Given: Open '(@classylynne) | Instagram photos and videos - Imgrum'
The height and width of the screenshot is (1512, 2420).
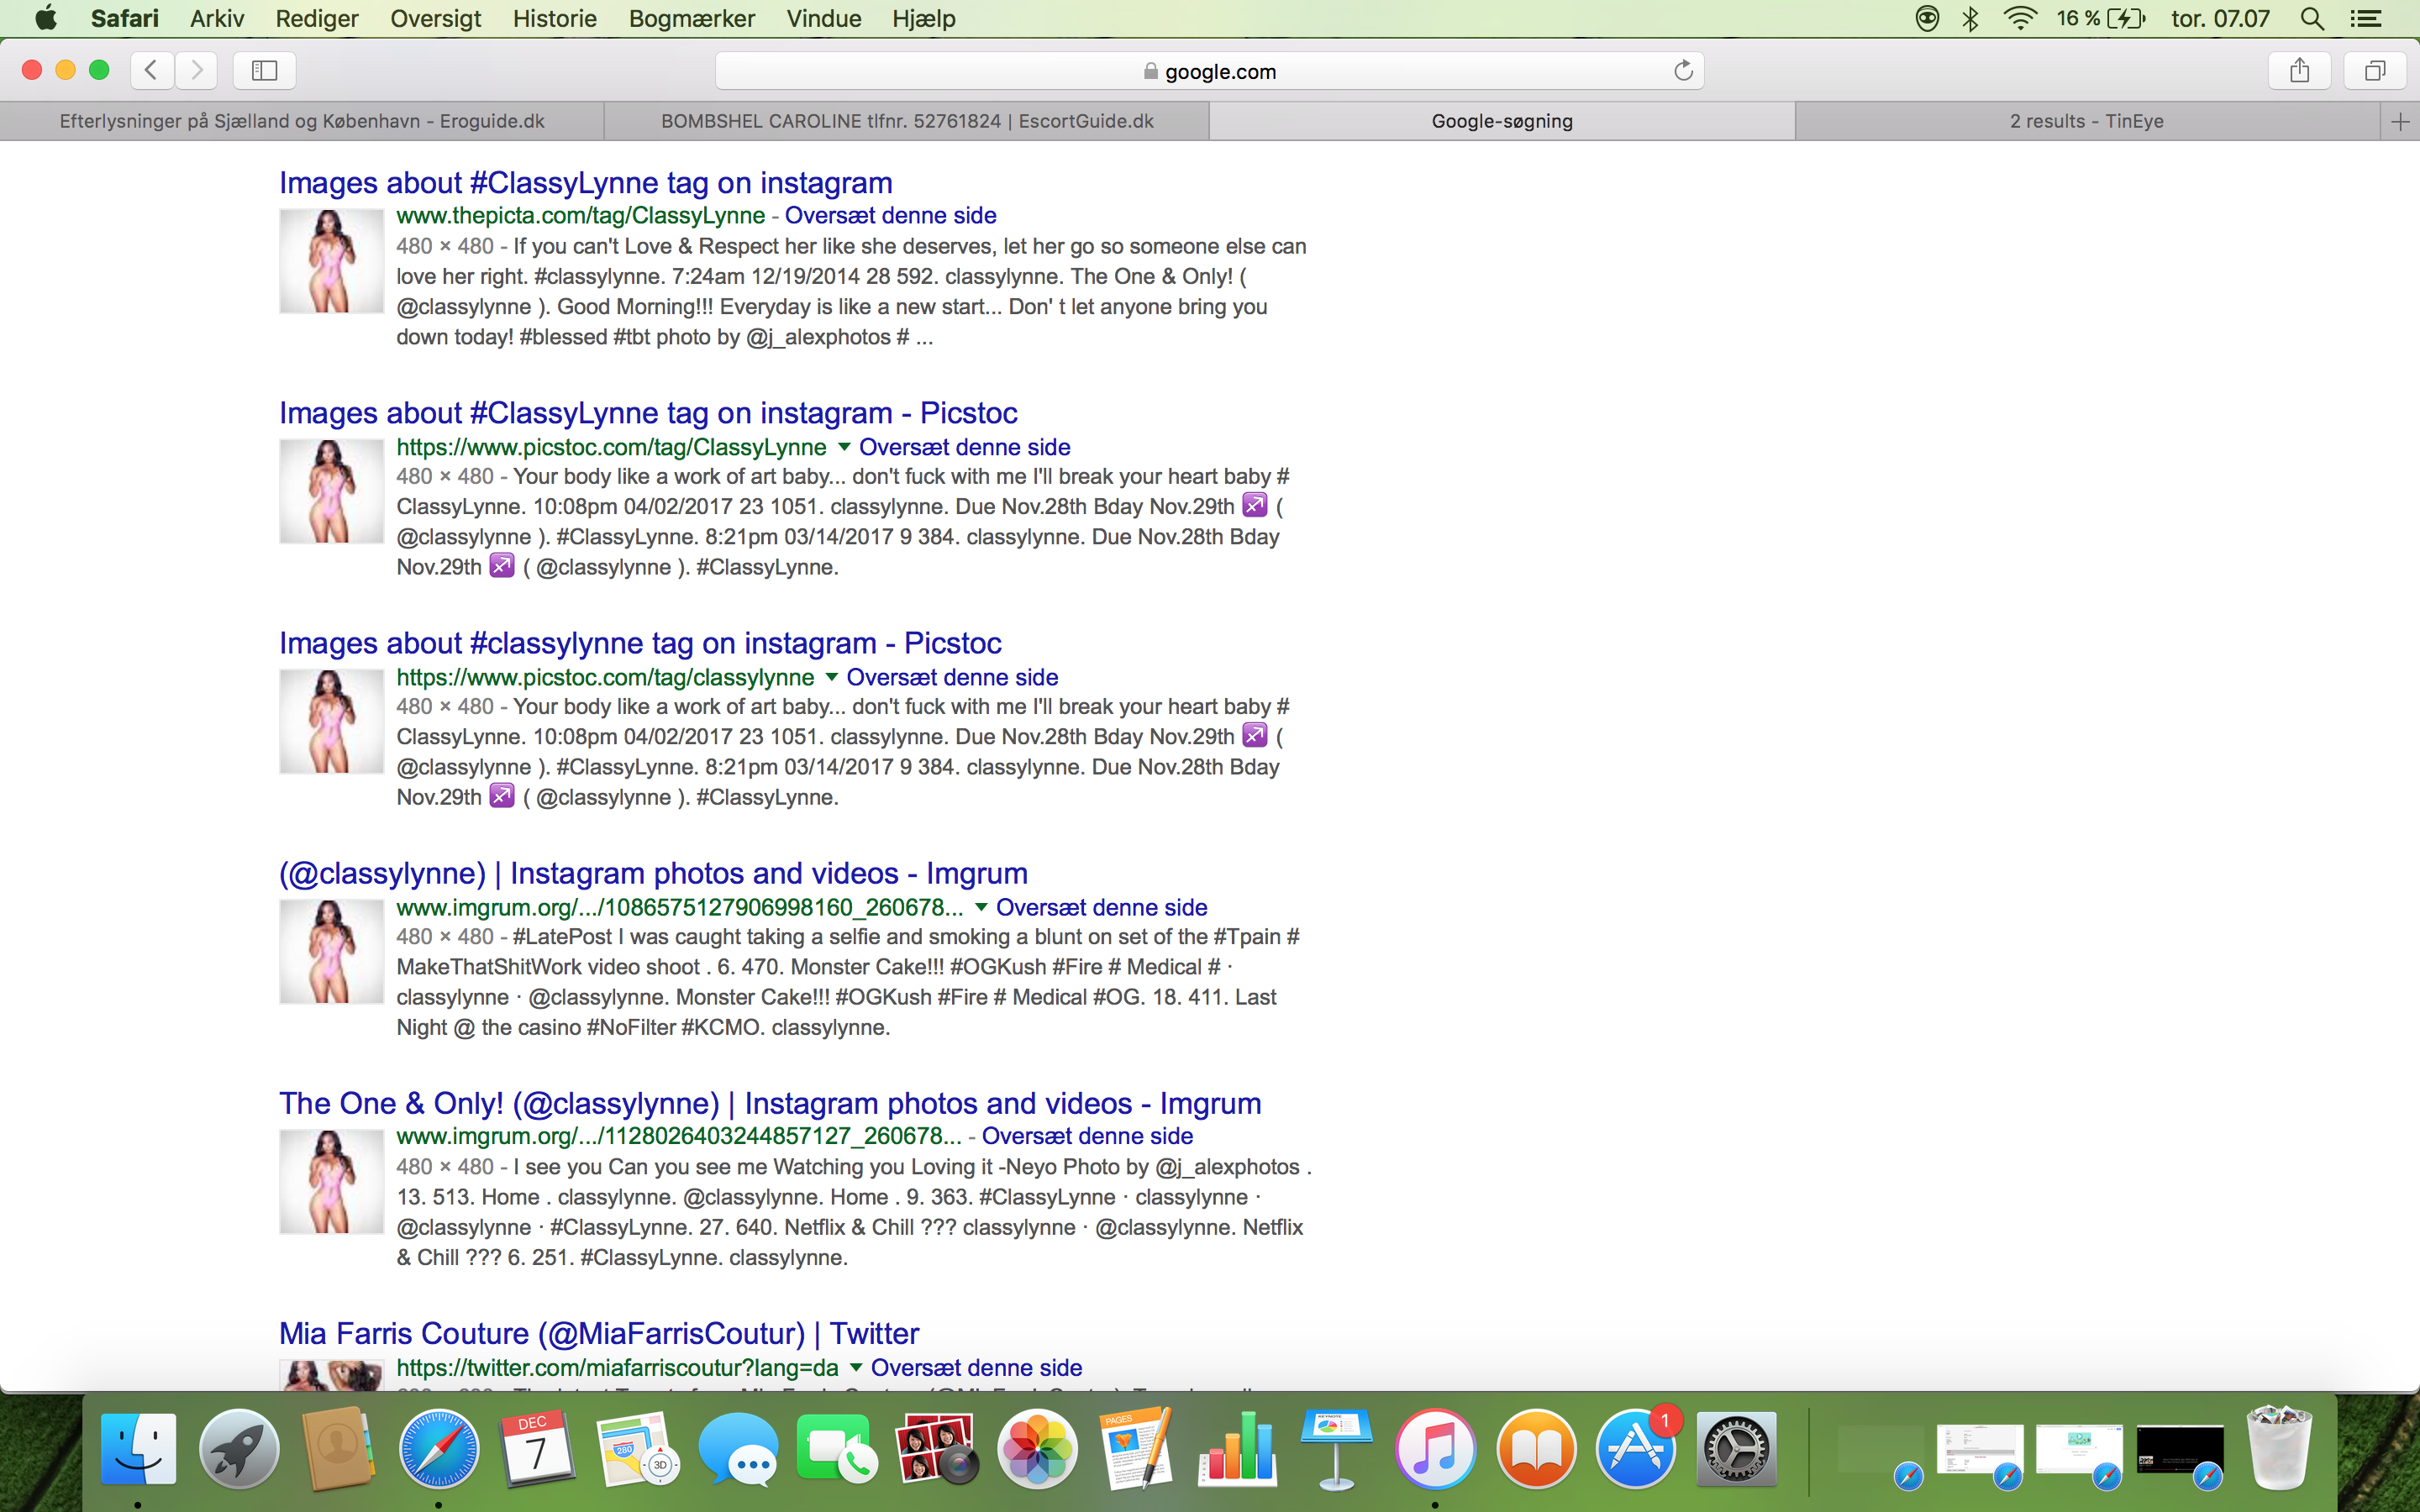Looking at the screenshot, I should [x=653, y=873].
